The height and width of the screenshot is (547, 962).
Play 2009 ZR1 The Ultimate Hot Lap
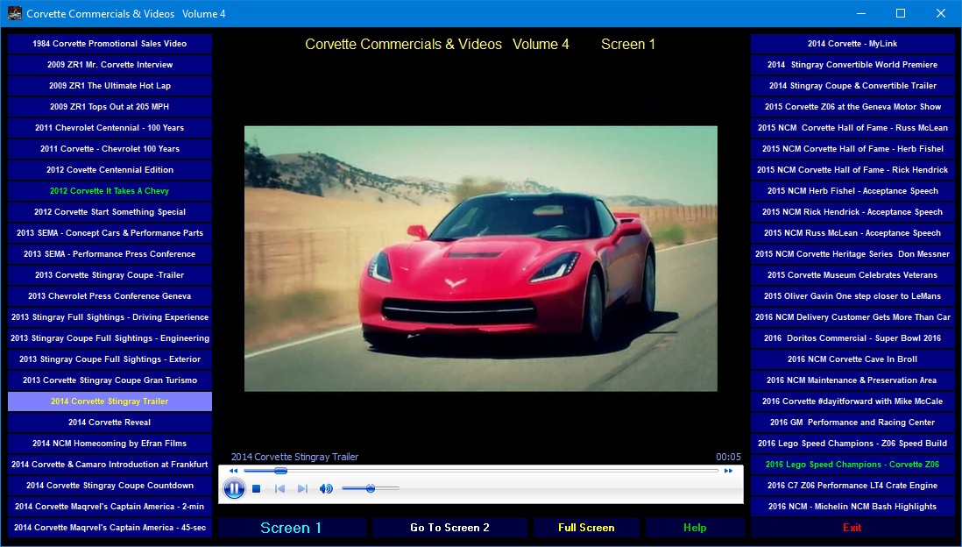pos(110,86)
